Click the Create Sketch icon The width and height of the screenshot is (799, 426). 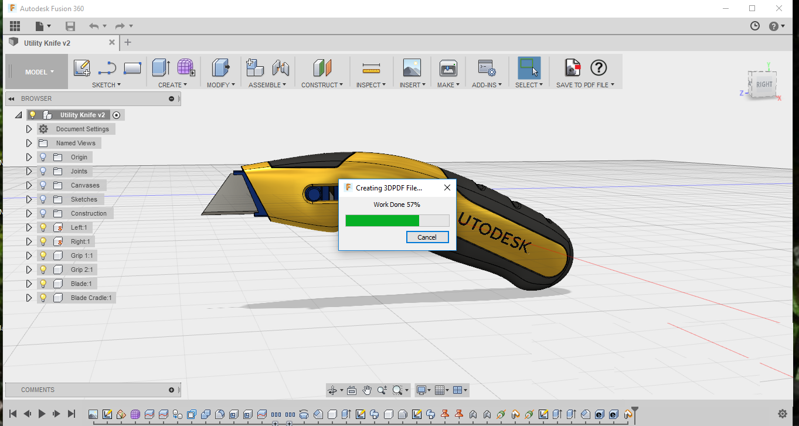coord(81,68)
